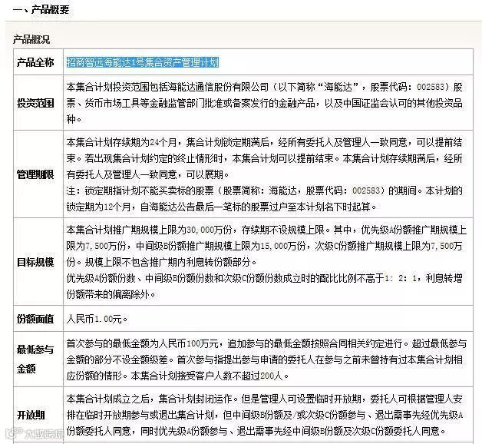Viewport: 482px width, 444px height.
Task: Click the 产品概况 table title
Action: tap(31, 39)
